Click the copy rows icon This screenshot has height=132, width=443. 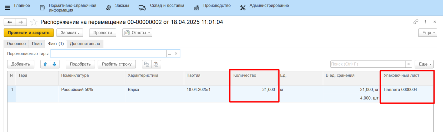point(146,64)
